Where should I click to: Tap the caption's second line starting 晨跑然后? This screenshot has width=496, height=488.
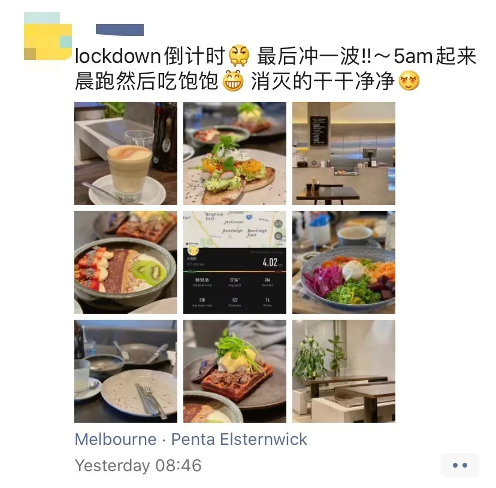pos(247,81)
